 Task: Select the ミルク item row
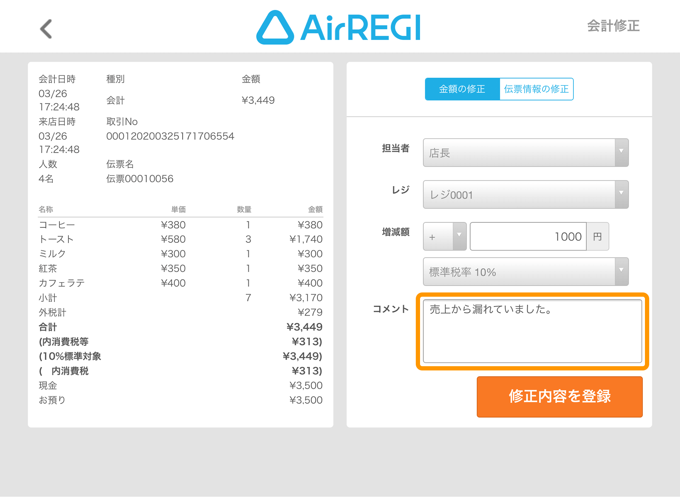(x=181, y=254)
